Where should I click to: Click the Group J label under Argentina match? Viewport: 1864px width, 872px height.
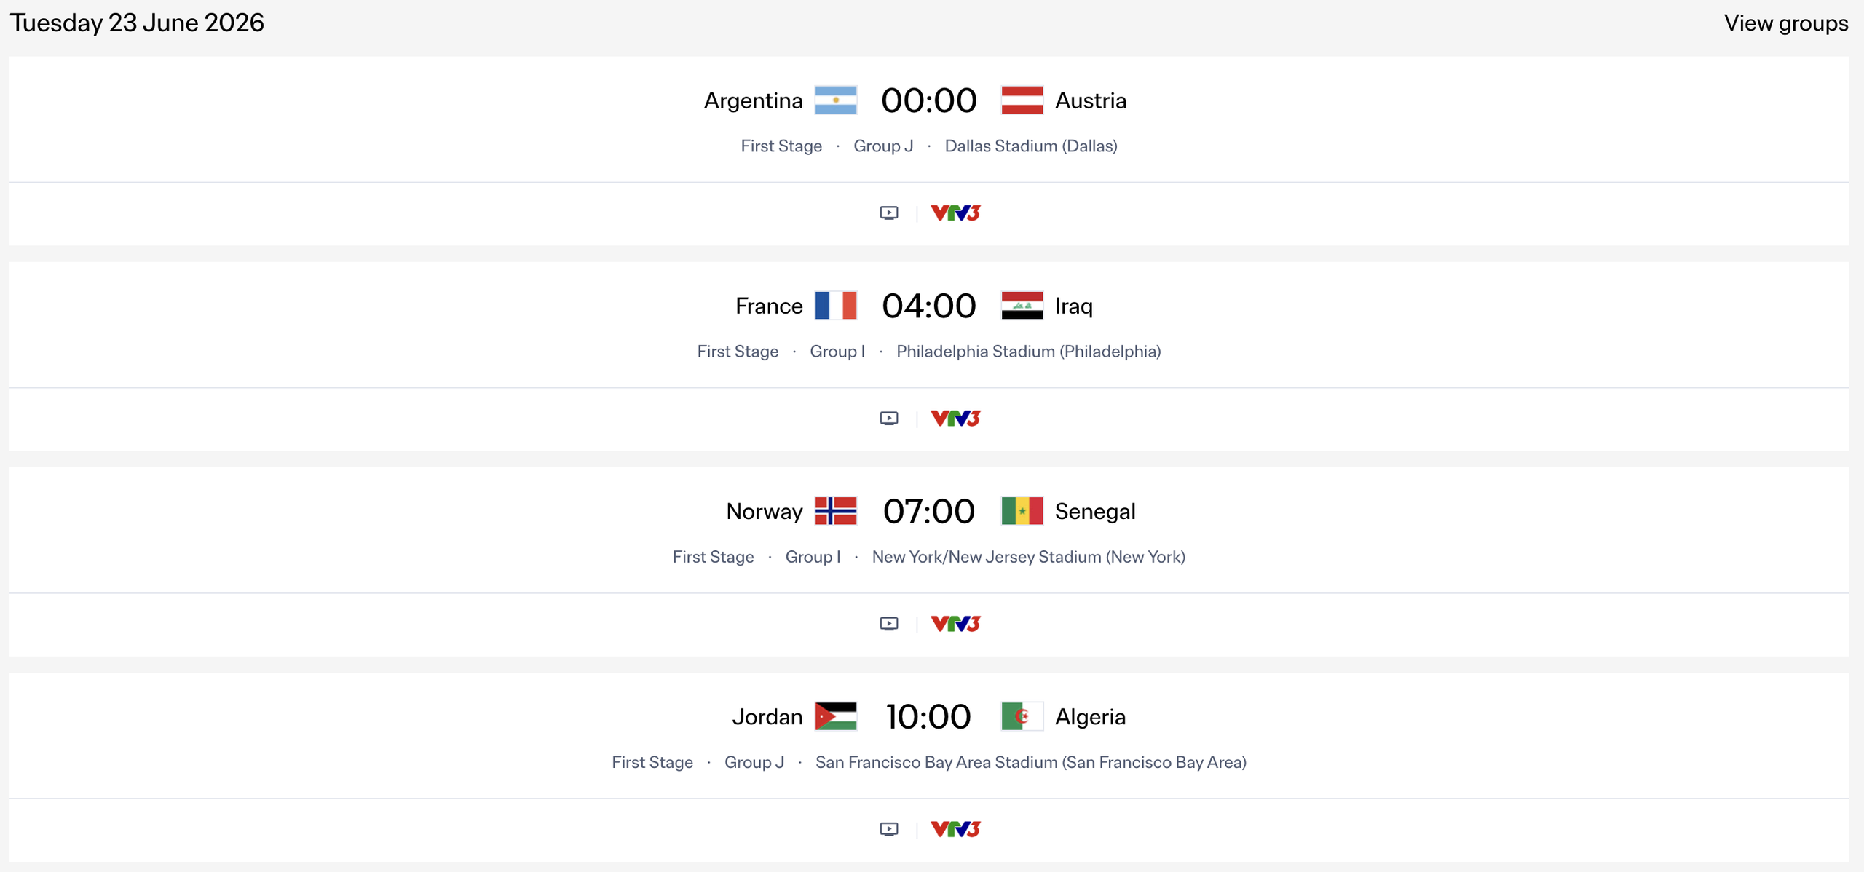[883, 146]
